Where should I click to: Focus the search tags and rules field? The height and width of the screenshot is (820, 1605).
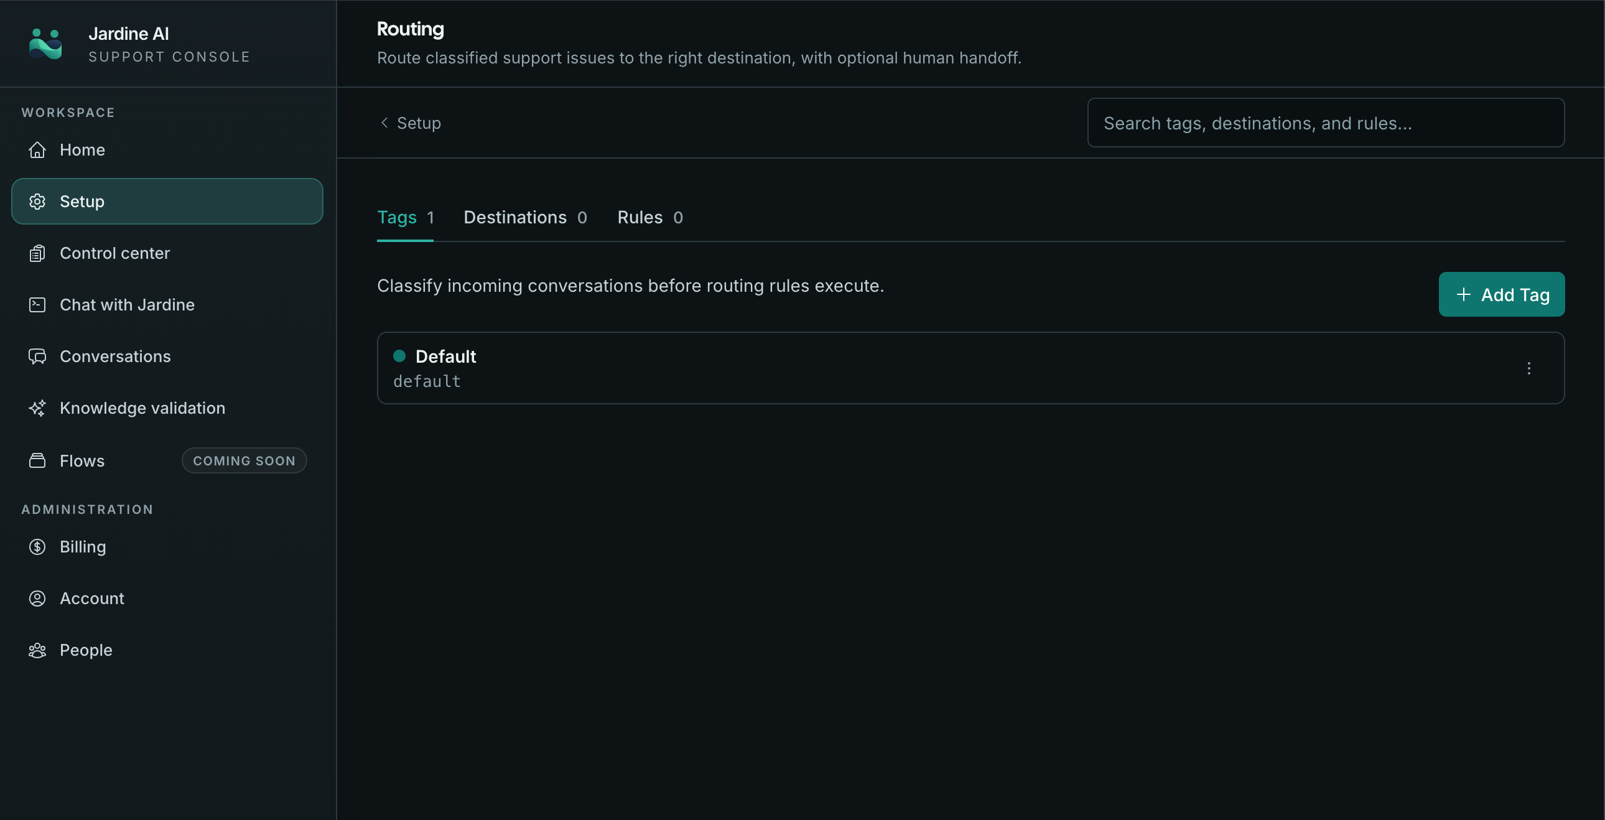[x=1326, y=123]
